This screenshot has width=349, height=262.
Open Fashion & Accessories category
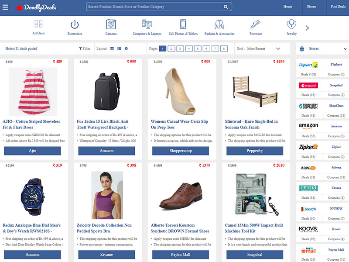pos(219,28)
